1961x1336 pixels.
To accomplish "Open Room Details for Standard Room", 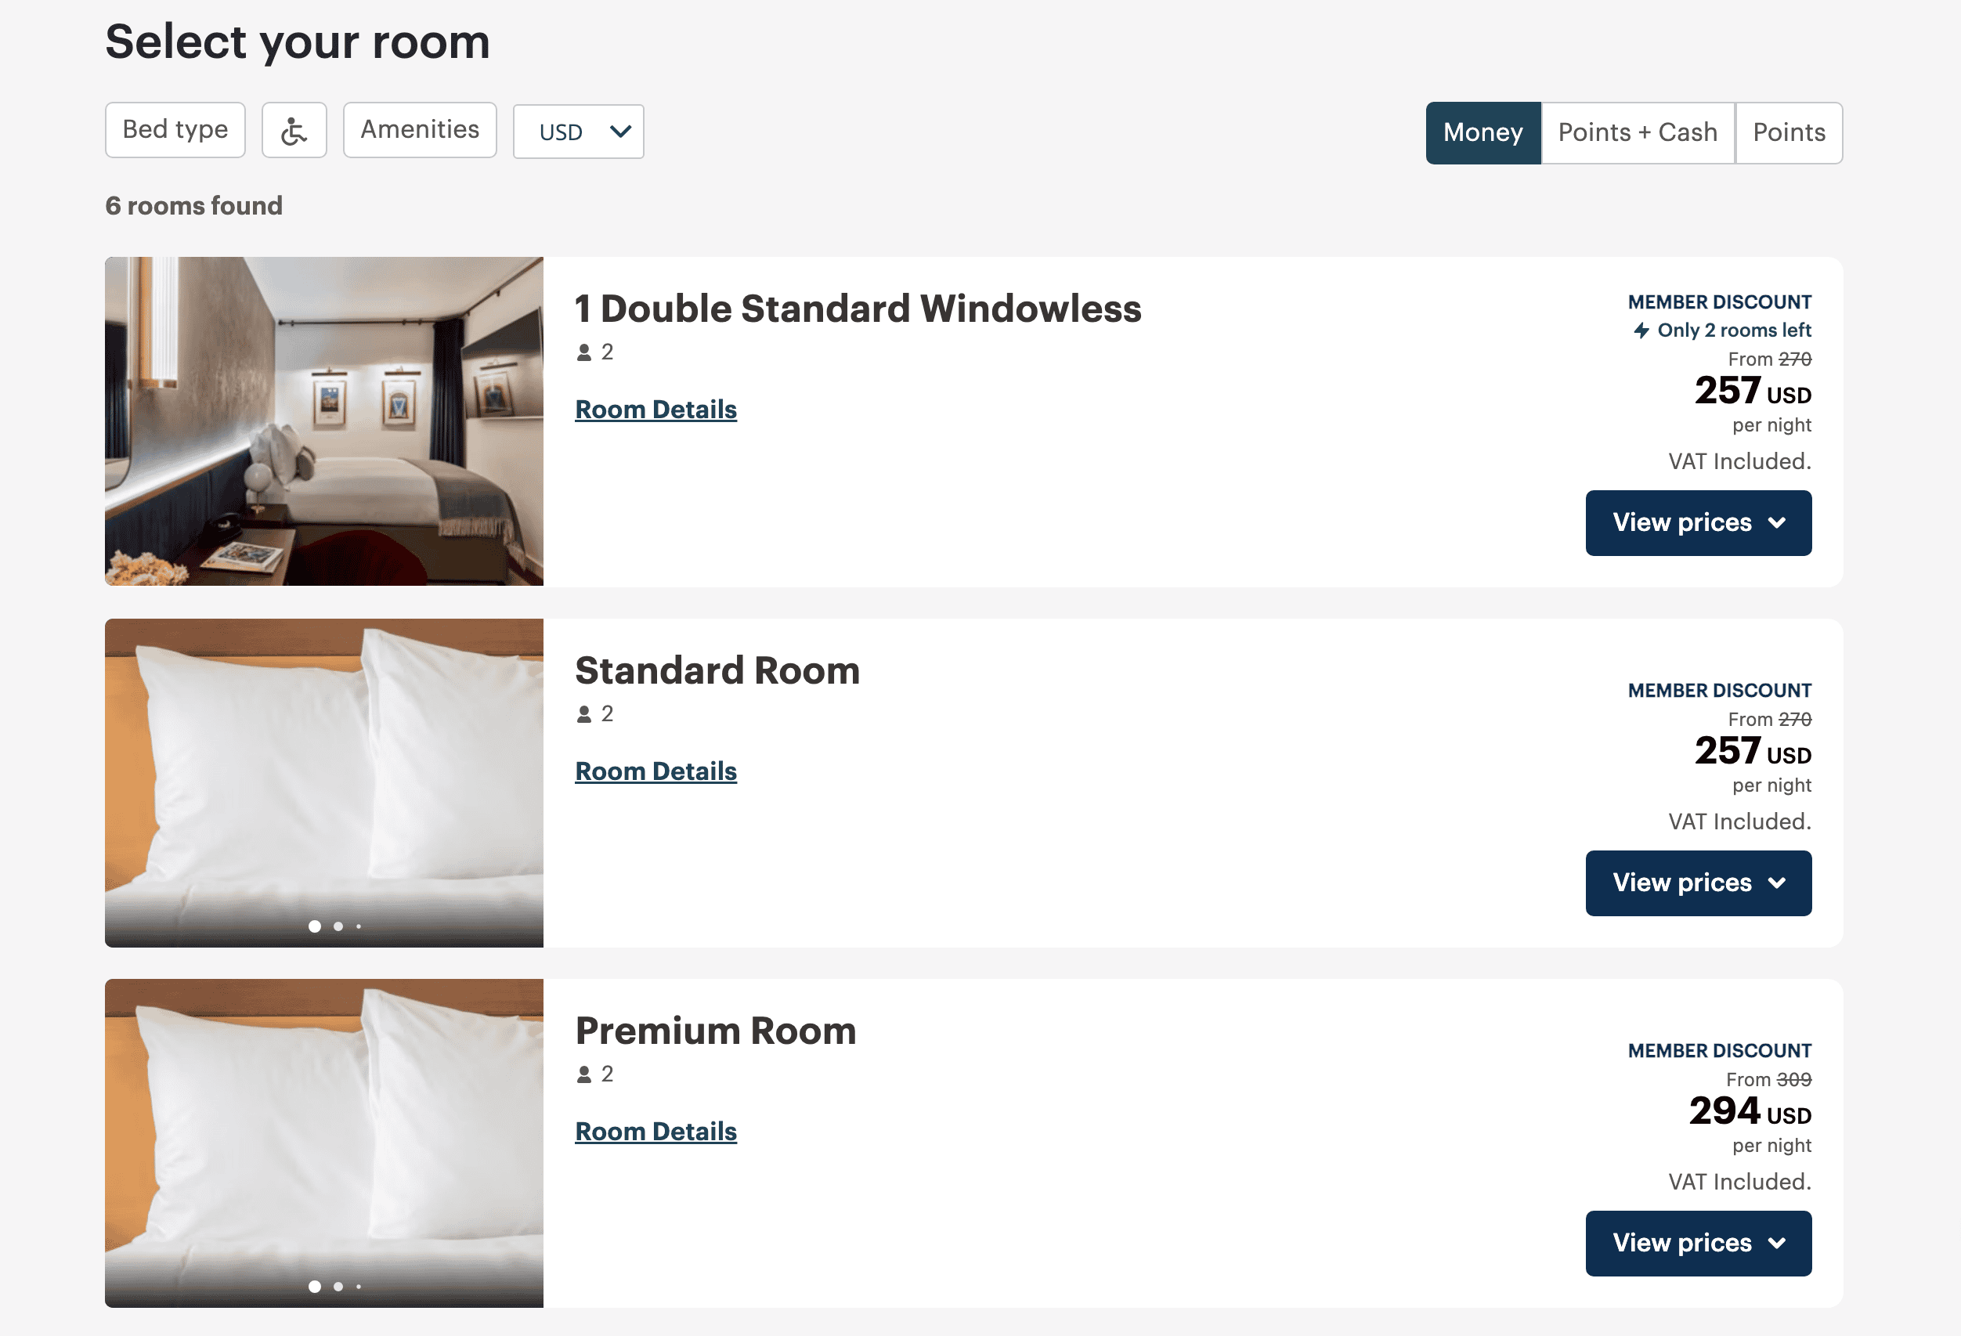I will (x=655, y=771).
